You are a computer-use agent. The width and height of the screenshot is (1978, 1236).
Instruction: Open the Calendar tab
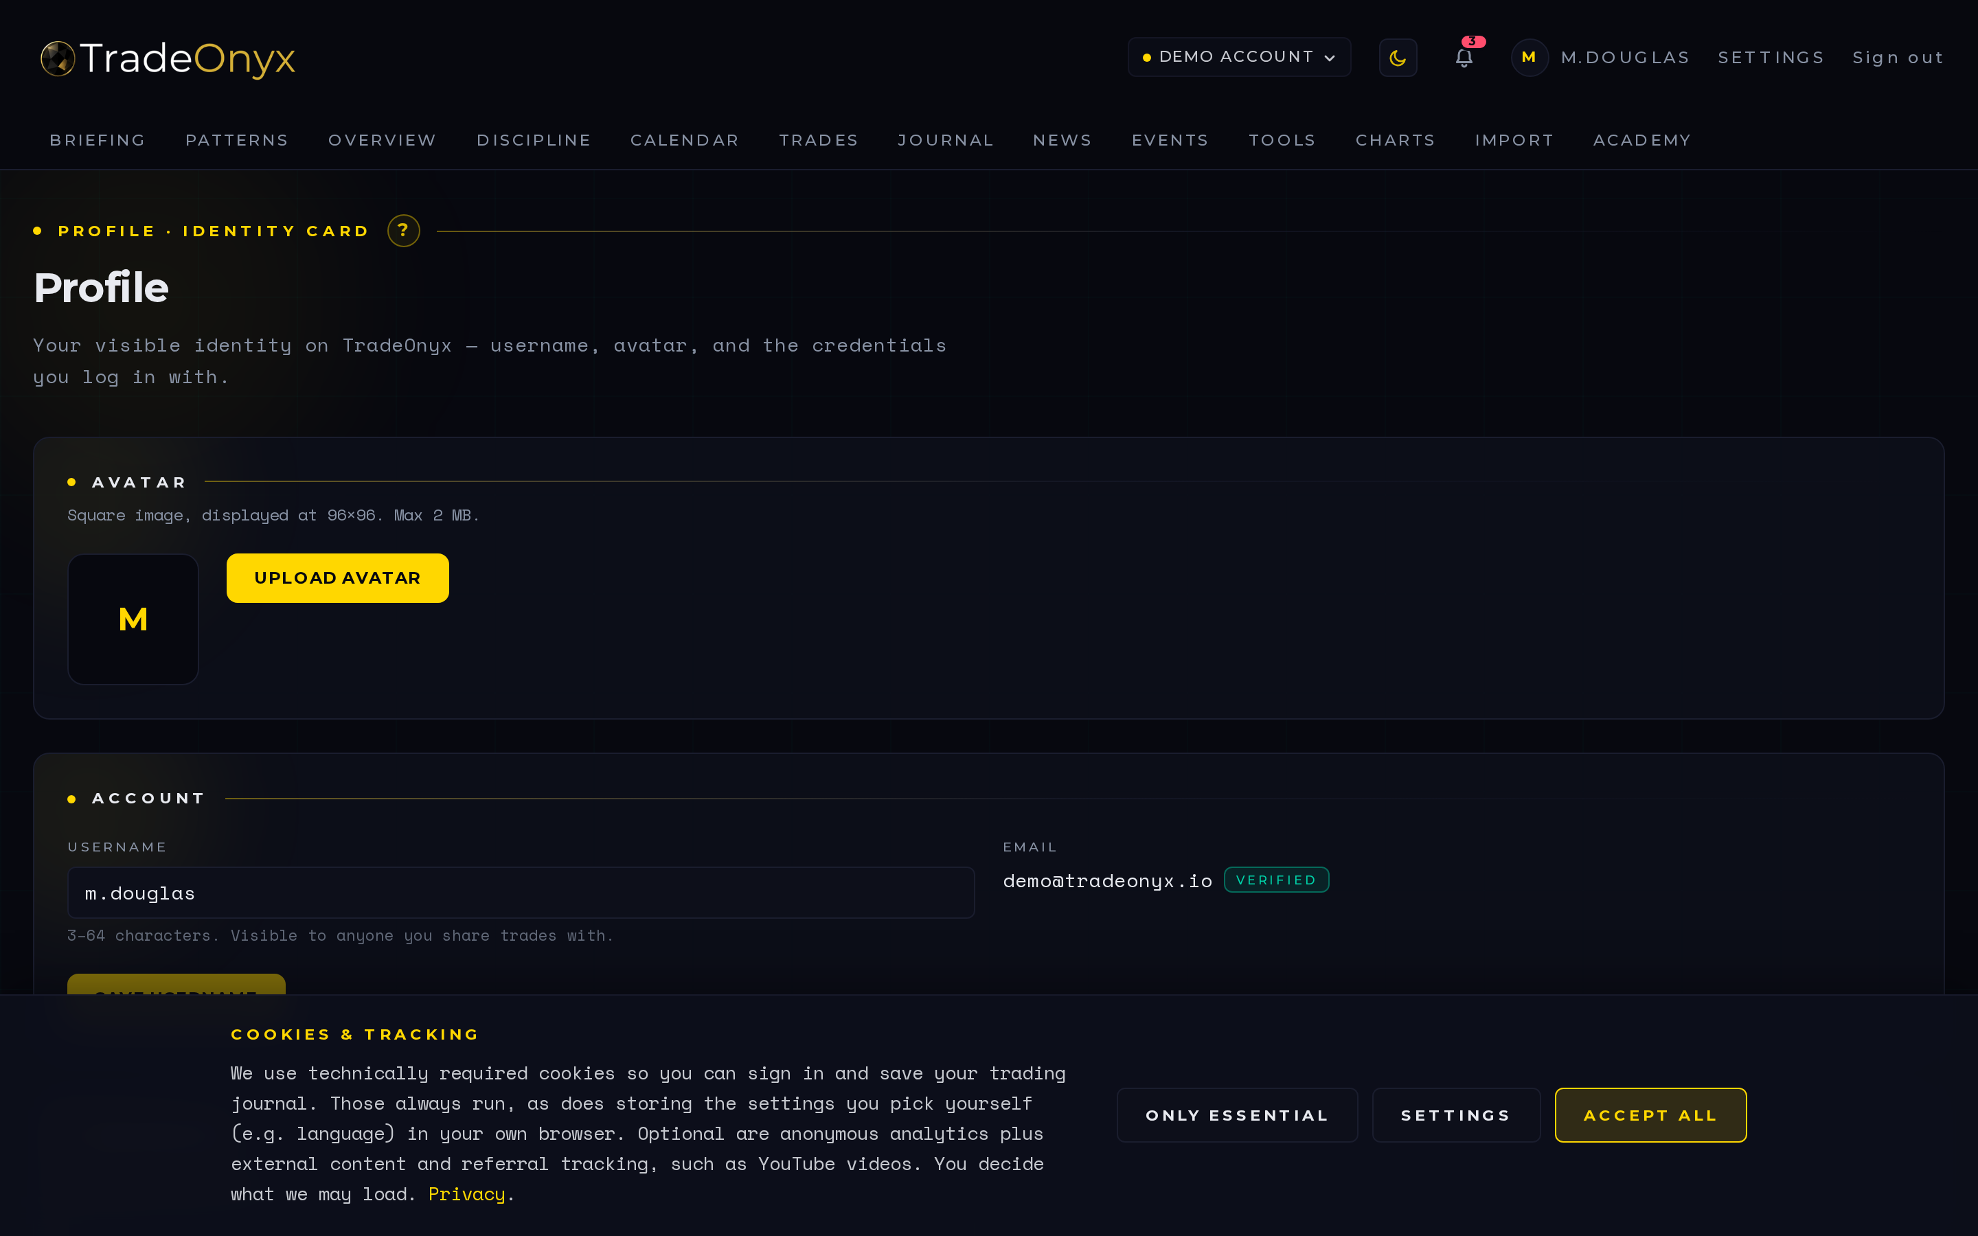[685, 141]
